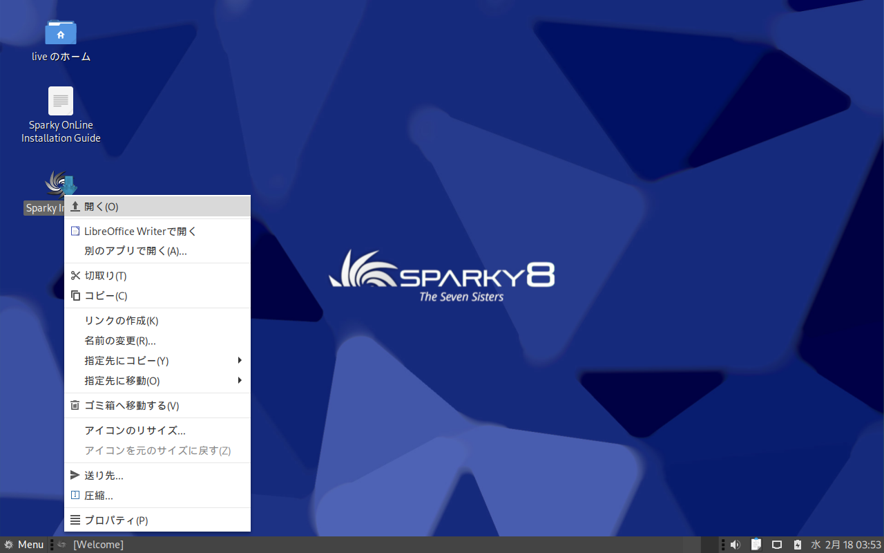Open the file with LibreOffice Writerで開く
This screenshot has height=553, width=884.
pyautogui.click(x=157, y=232)
